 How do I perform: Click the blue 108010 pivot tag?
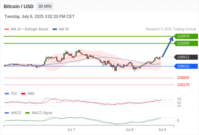click(x=186, y=66)
